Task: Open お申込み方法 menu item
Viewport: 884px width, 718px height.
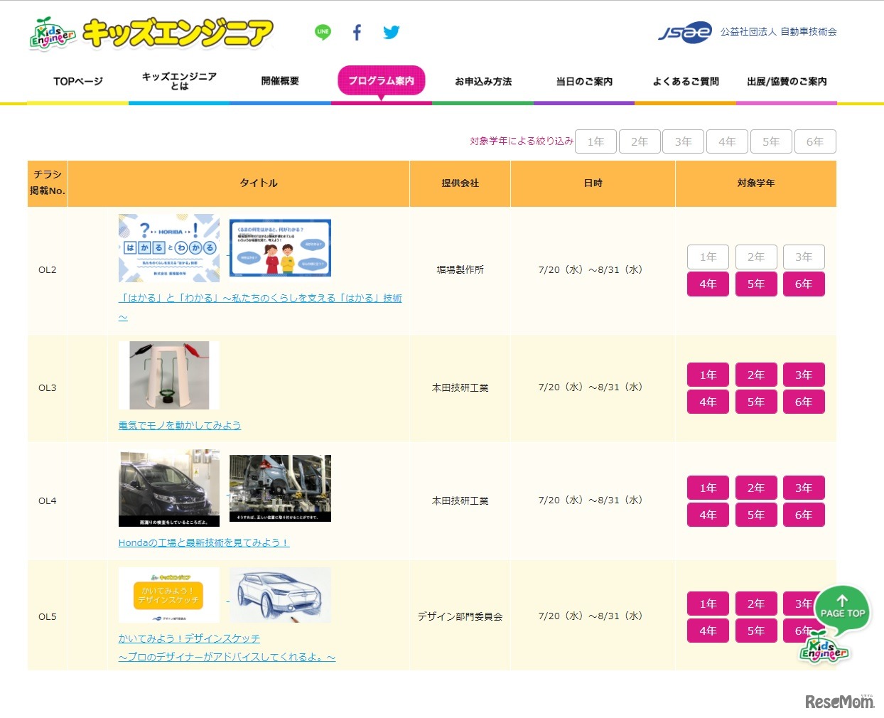Action: 483,81
